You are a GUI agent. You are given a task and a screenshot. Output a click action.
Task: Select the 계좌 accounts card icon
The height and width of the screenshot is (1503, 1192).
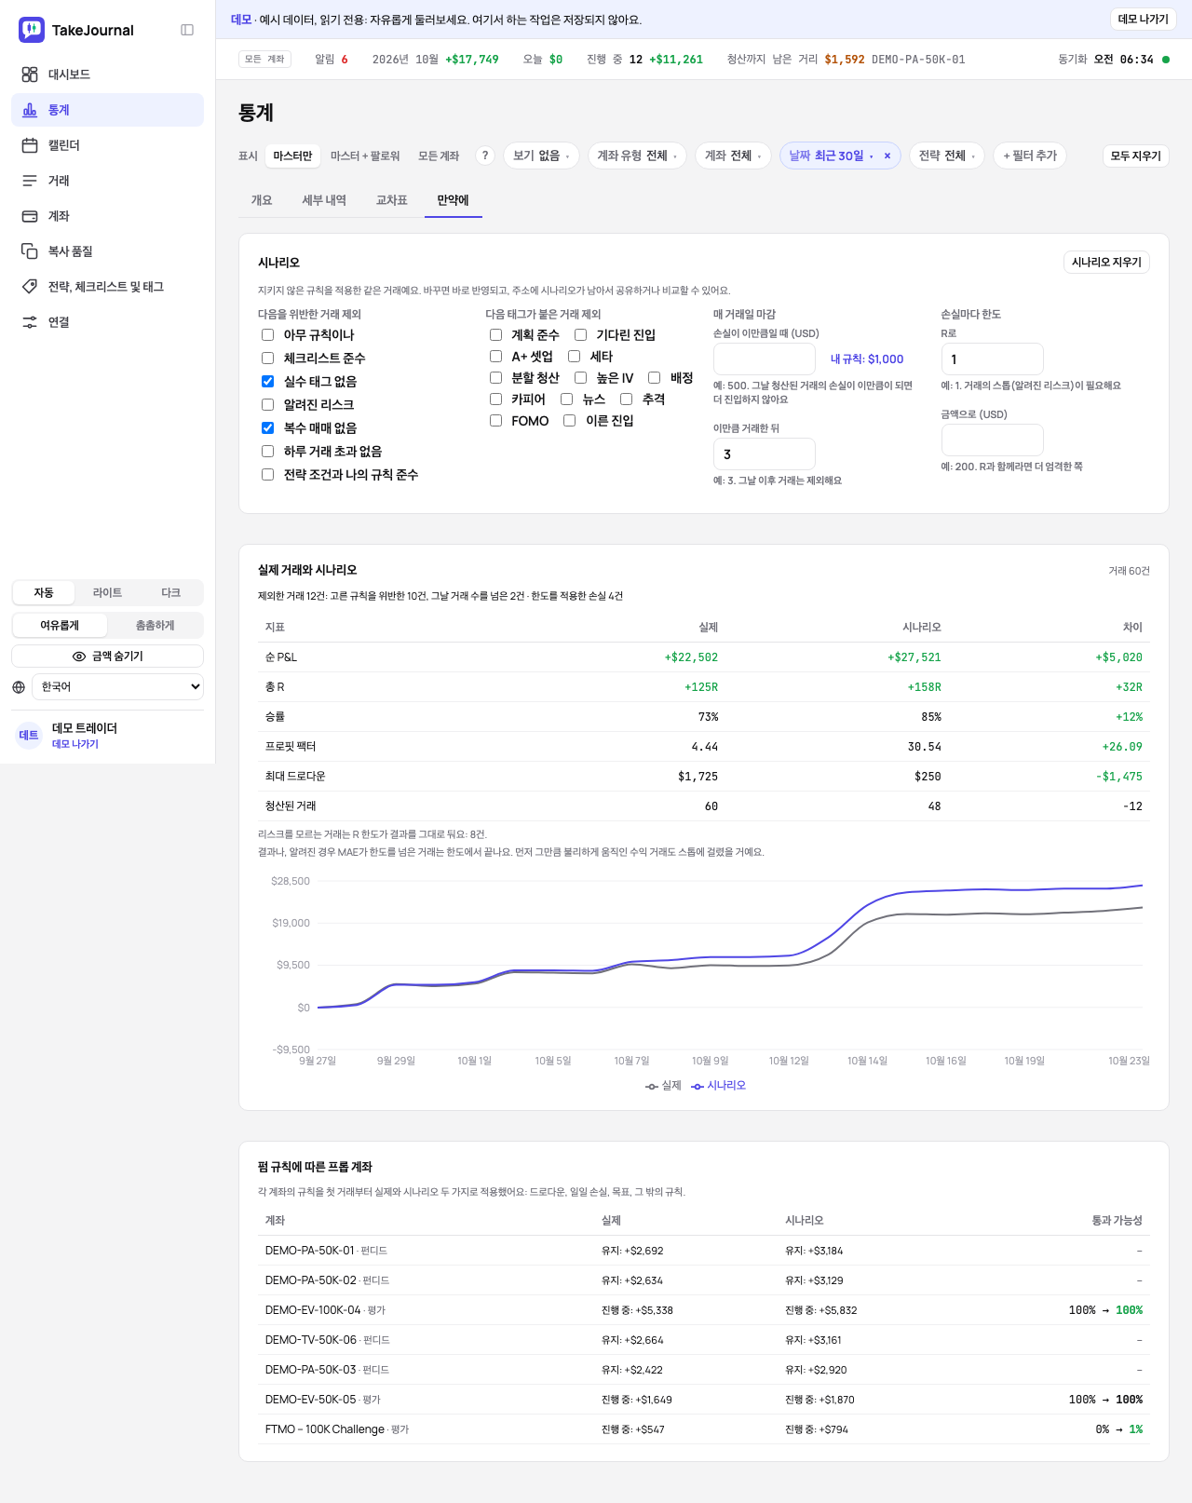coord(30,216)
